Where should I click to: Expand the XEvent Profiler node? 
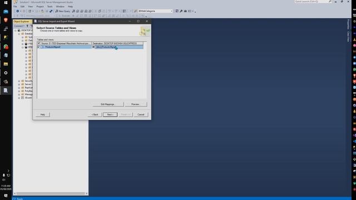click(x=19, y=98)
